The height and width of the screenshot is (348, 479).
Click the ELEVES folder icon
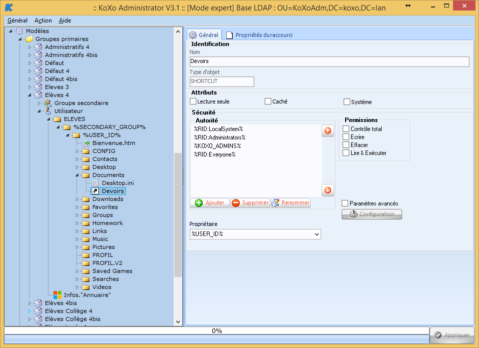pos(57,119)
